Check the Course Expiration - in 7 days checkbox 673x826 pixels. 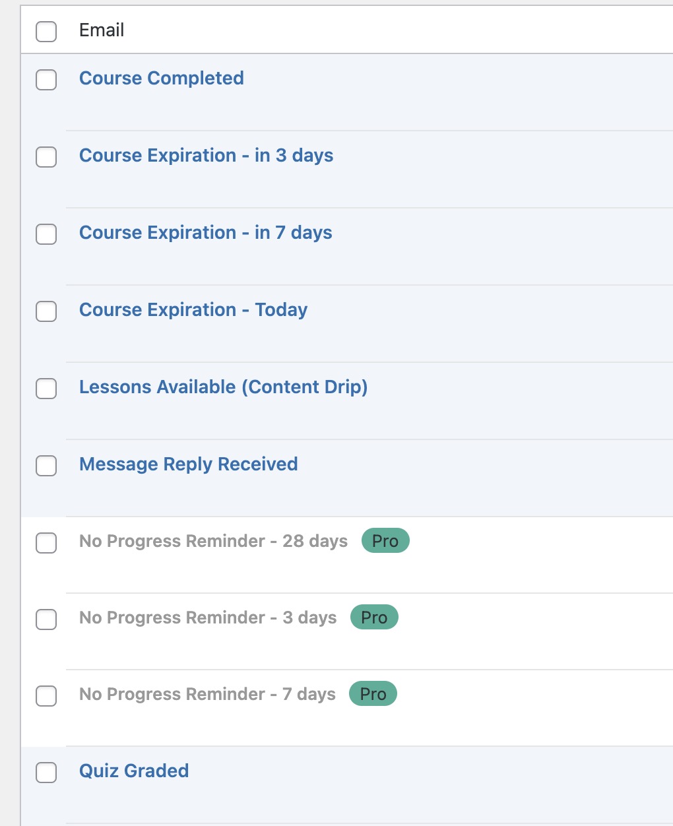pos(46,234)
